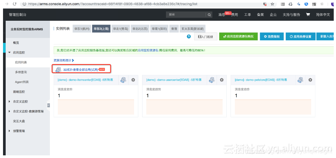Image resolution: width=336 pixels, height=158 pixels.
Task: Focus the browser address bar URL
Action: (x=113, y=4)
